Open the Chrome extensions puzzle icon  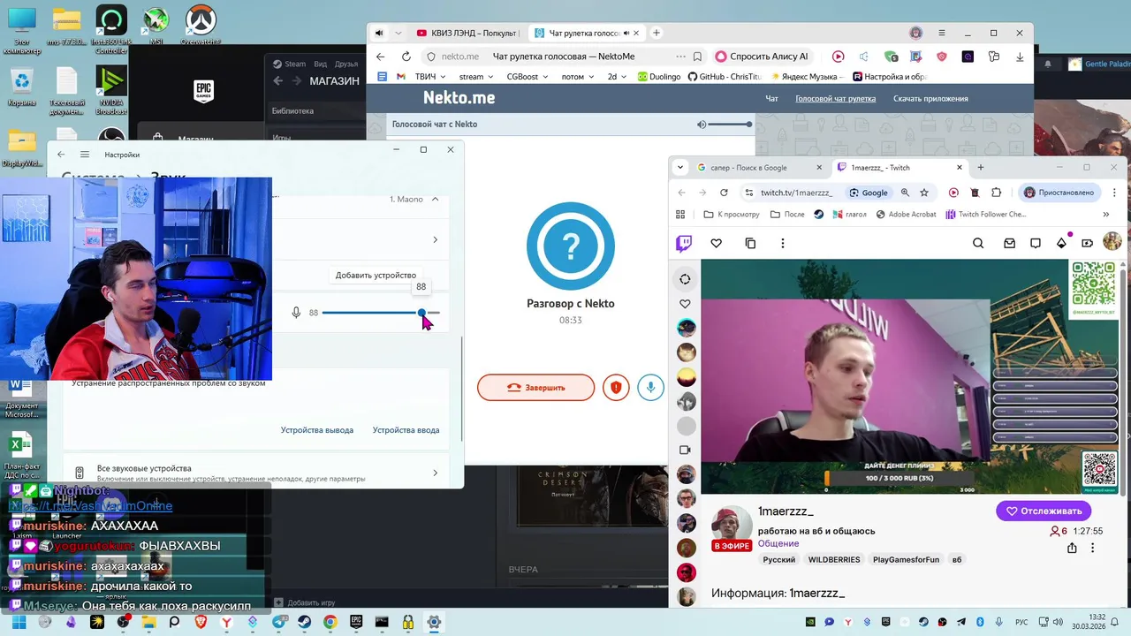pyautogui.click(x=997, y=193)
